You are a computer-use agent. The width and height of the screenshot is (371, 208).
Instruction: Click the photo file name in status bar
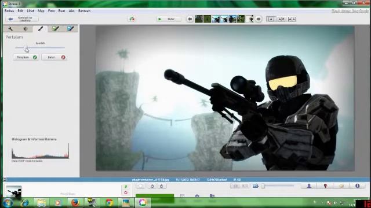pyautogui.click(x=151, y=180)
